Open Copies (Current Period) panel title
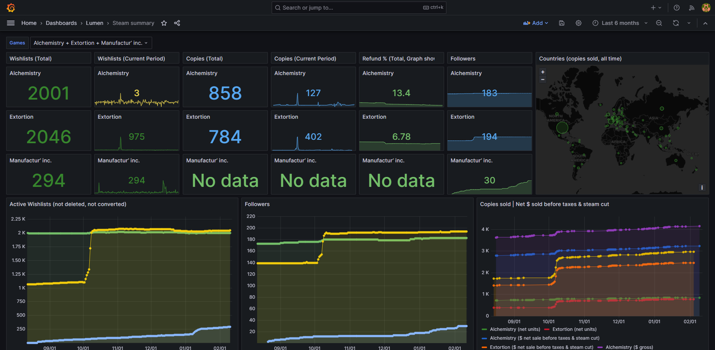This screenshot has width=715, height=350. click(305, 59)
